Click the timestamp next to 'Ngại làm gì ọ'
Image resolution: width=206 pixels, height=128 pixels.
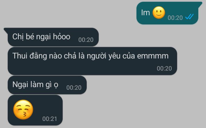coord(74,88)
